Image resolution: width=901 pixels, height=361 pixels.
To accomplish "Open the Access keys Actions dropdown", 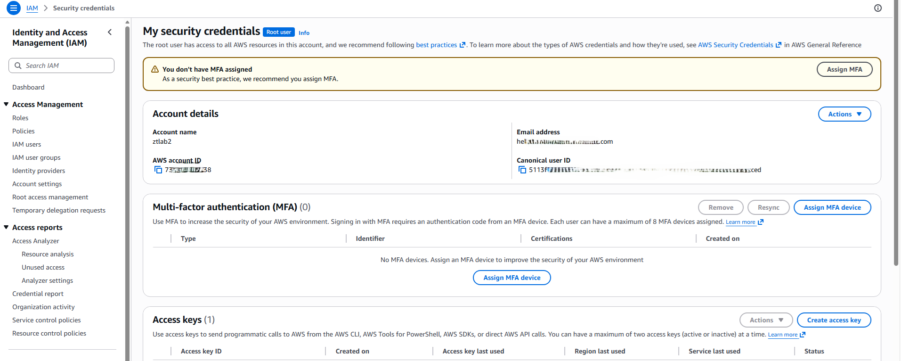I will [766, 320].
